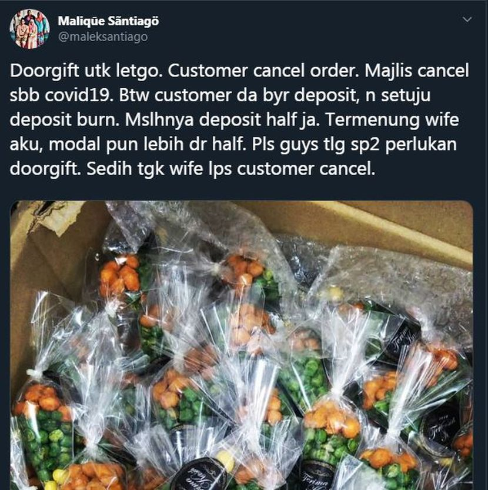Image resolution: width=488 pixels, height=490 pixels.
Task: Expand the tweet options chevron menu
Action: pyautogui.click(x=467, y=19)
